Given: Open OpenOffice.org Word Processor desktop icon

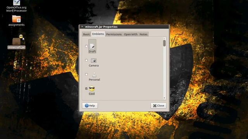Looking at the screenshot, I should (16, 3).
